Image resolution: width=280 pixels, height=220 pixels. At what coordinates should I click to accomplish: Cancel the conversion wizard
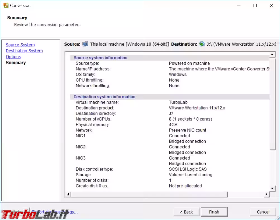[x=262, y=212]
